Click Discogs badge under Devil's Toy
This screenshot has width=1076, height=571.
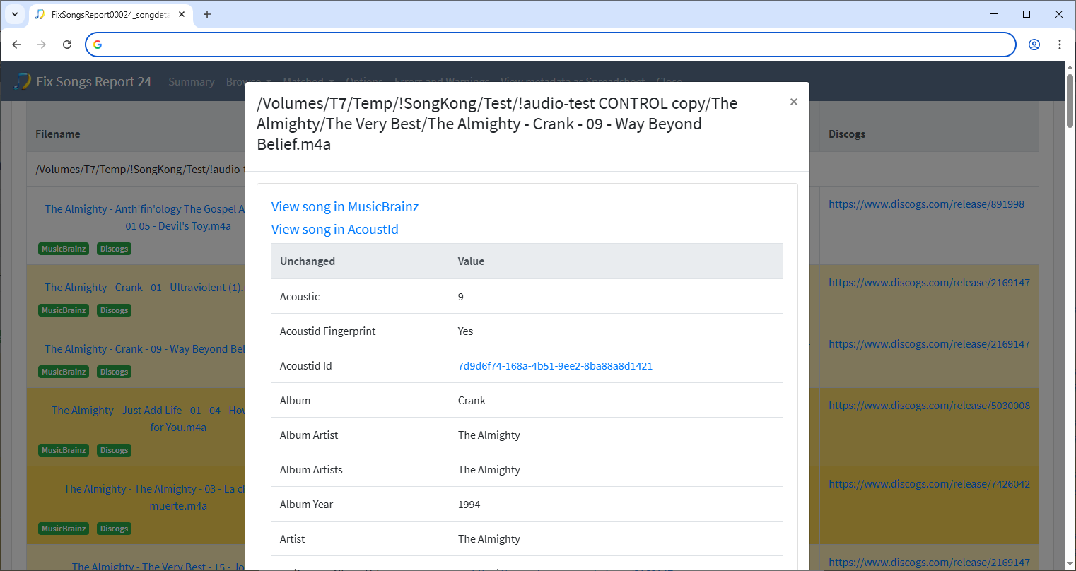[x=114, y=249]
